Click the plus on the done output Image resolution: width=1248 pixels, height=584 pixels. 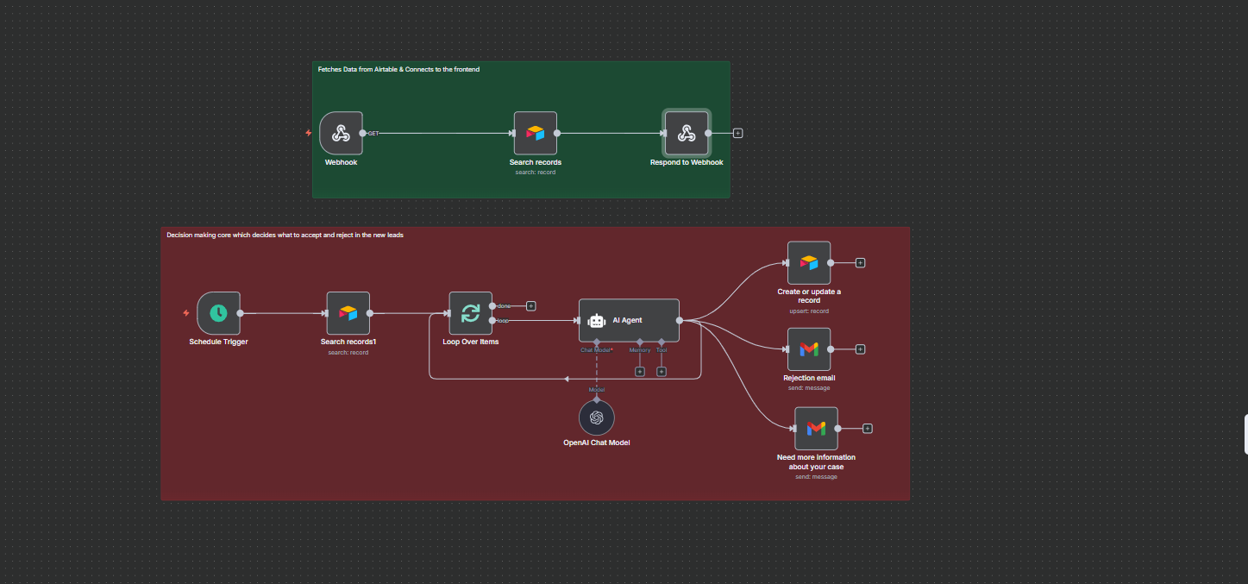pos(531,305)
